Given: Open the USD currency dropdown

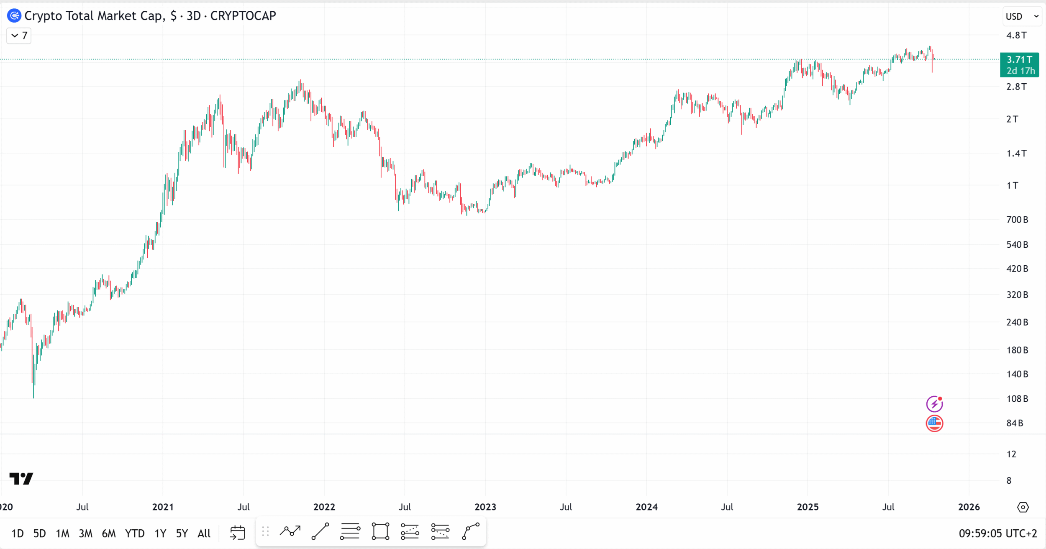Looking at the screenshot, I should click(1022, 16).
